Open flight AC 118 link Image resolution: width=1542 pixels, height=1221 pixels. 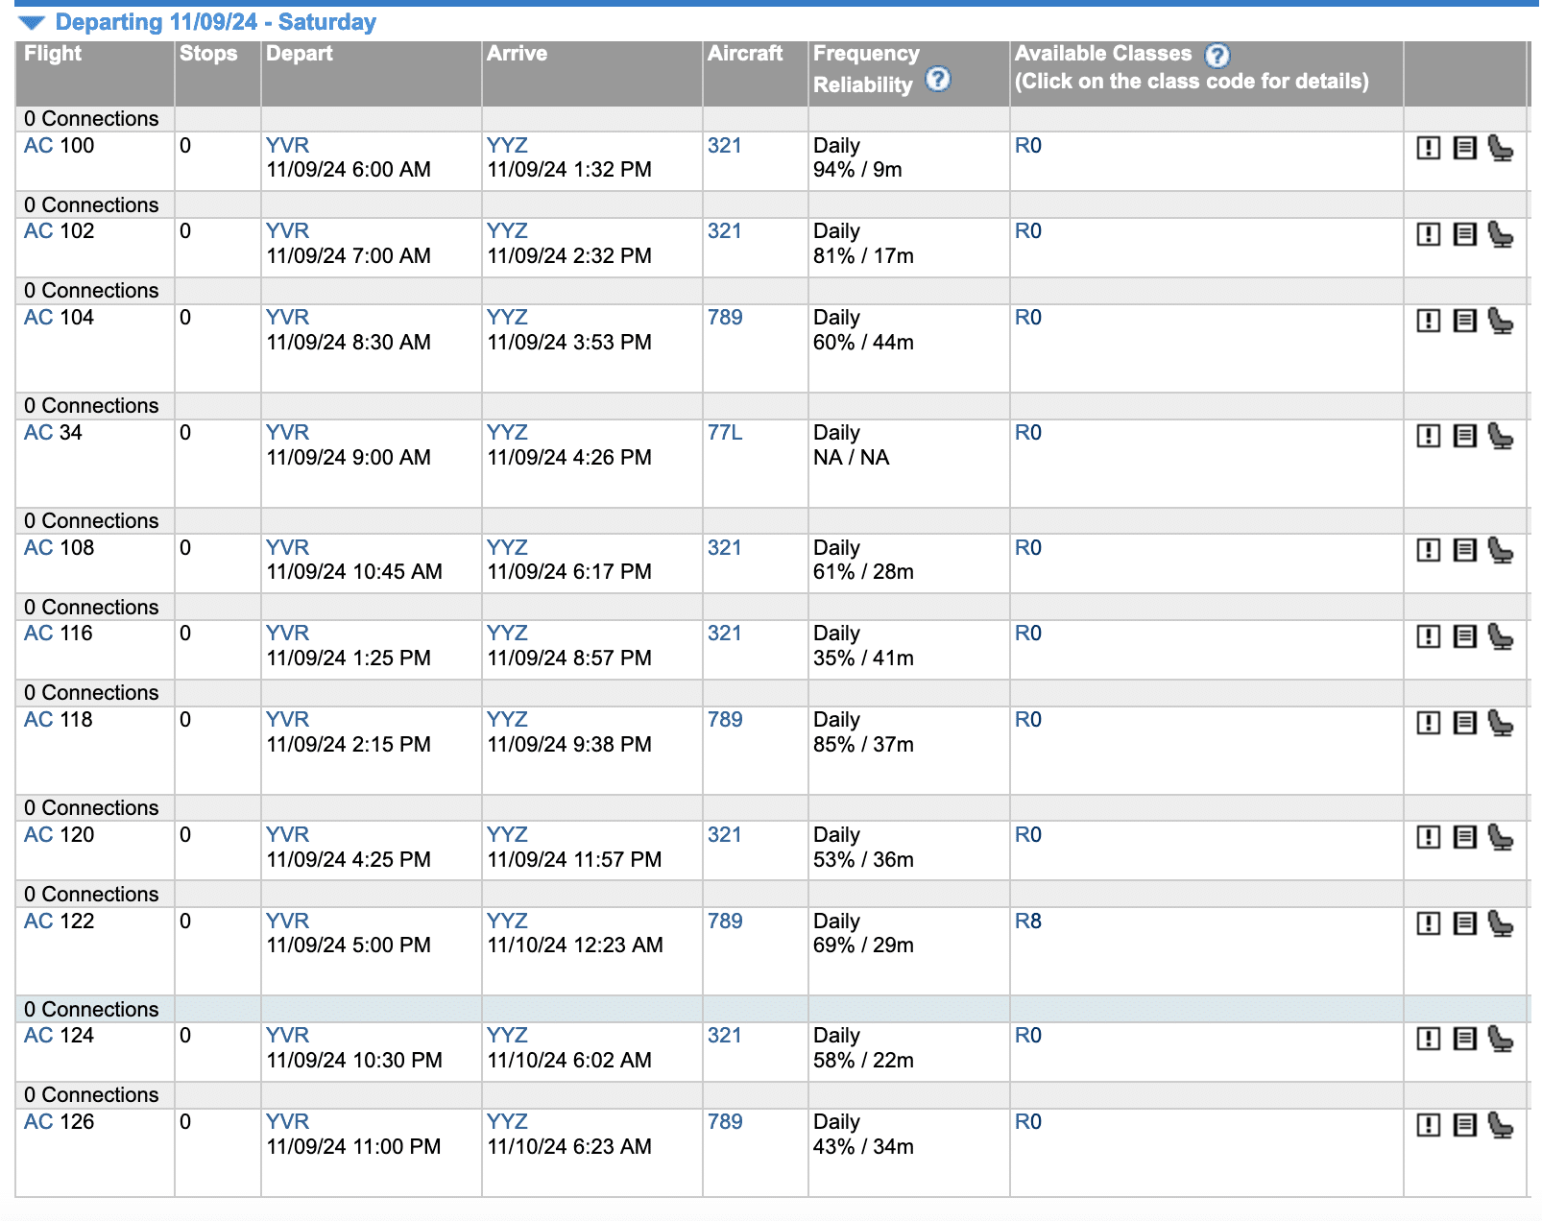[x=59, y=720]
